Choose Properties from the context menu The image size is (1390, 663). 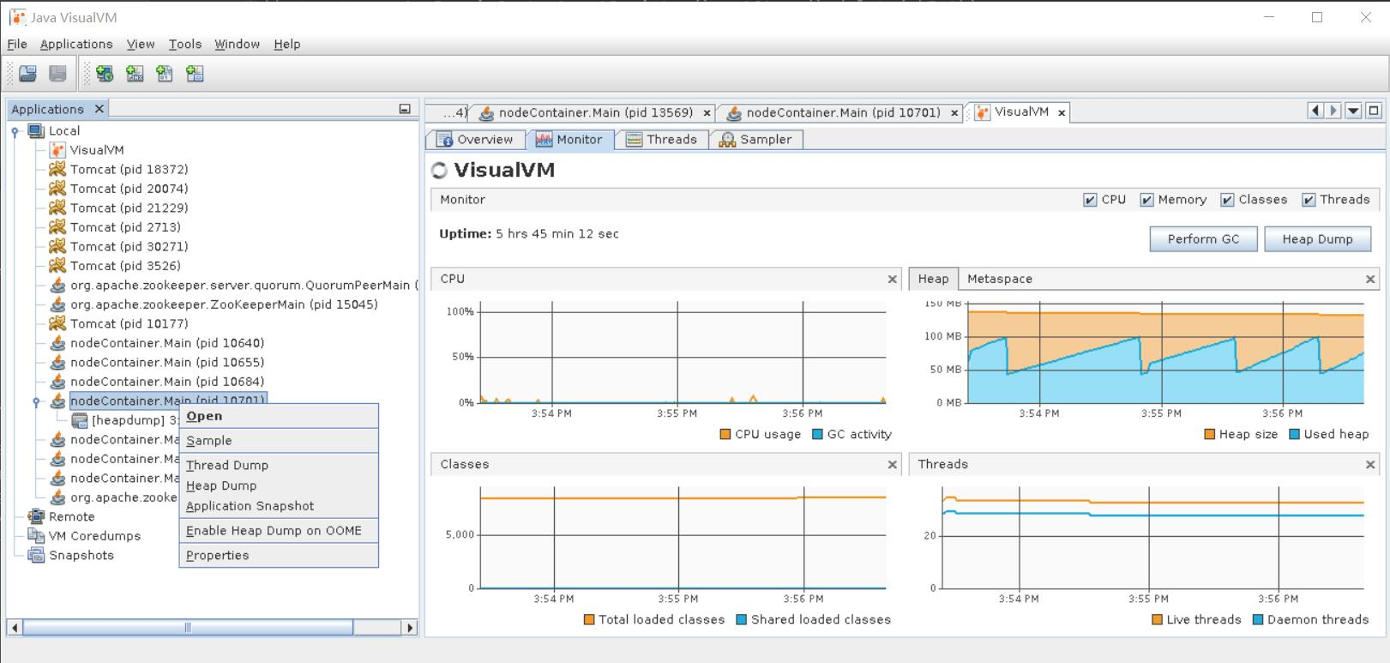click(x=279, y=555)
